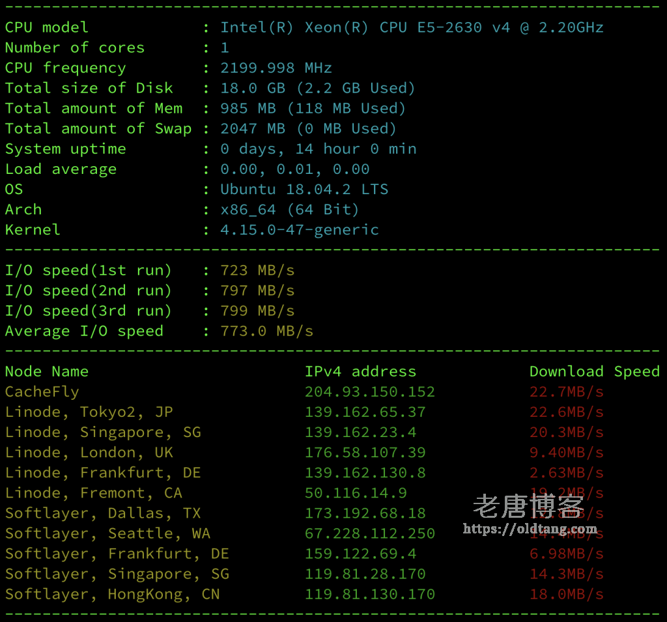Click the I/O speed 1st run value

tap(257, 270)
